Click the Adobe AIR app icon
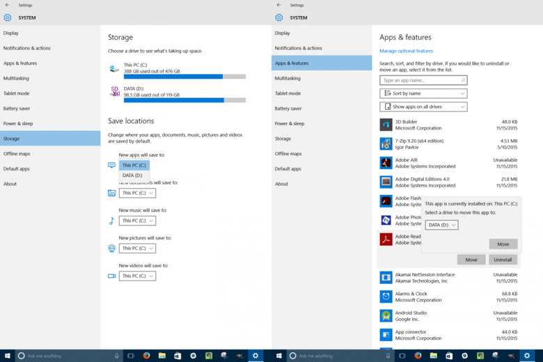 pyautogui.click(x=386, y=163)
